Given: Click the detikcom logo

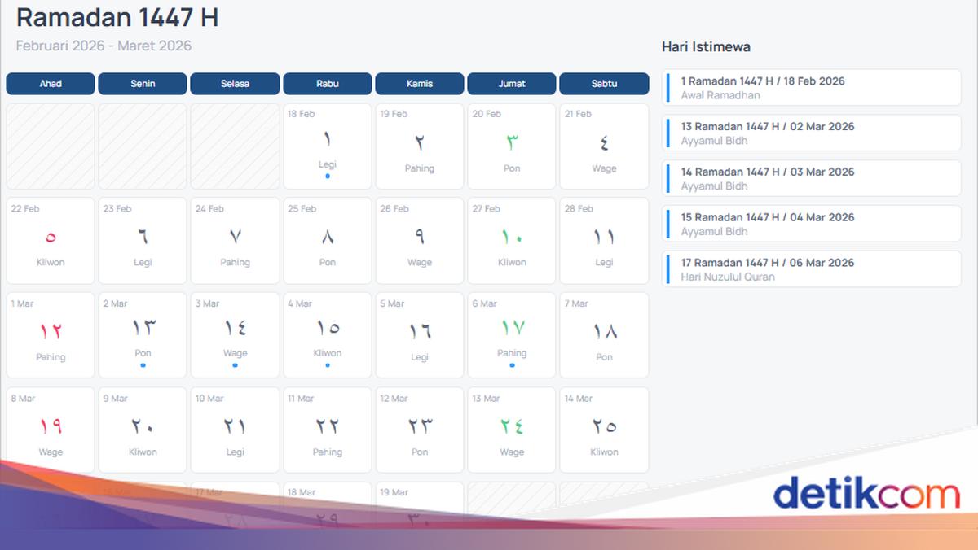Looking at the screenshot, I should 866,495.
